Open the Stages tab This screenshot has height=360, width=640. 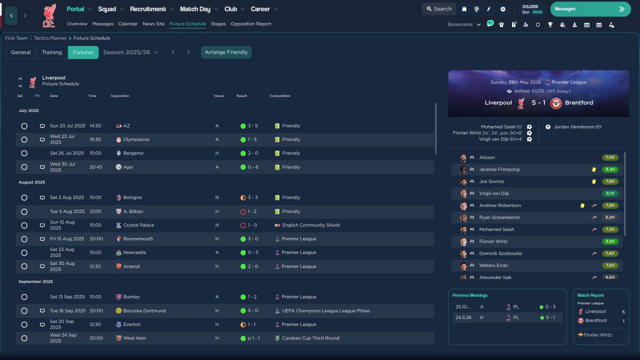click(x=218, y=24)
